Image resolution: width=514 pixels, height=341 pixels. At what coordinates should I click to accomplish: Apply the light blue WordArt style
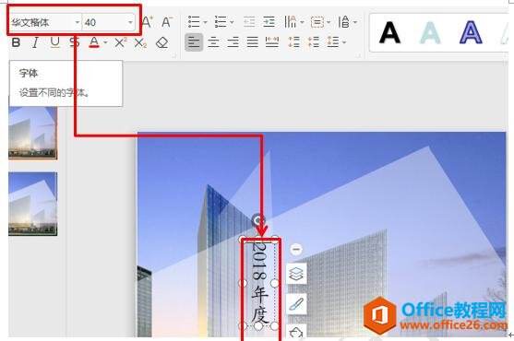pyautogui.click(x=430, y=32)
